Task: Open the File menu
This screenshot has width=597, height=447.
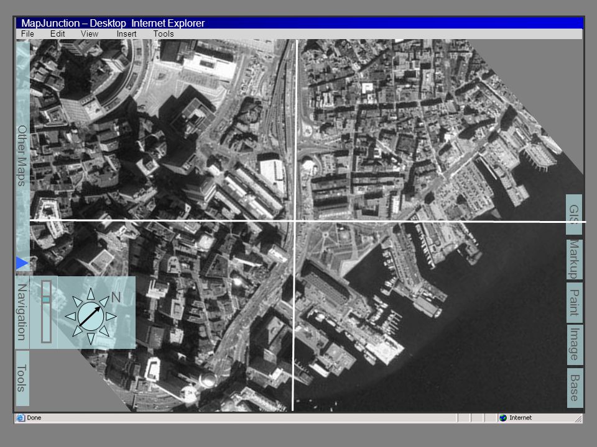Action: coord(27,34)
